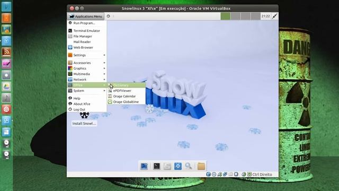Open the gray file manager icon in dock
Screen dimensions: 339x191
(x=167, y=166)
